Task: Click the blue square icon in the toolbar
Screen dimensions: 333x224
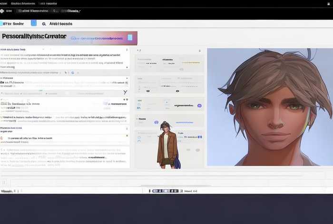Action: pyautogui.click(x=33, y=23)
